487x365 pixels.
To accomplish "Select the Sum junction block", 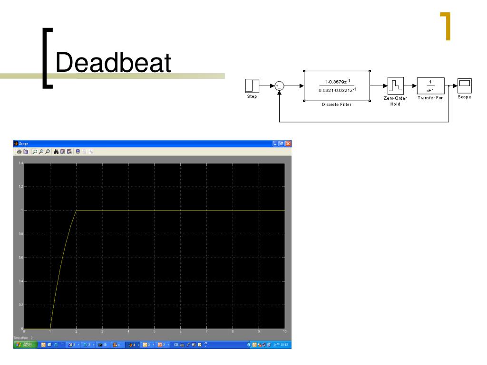I will (x=279, y=86).
